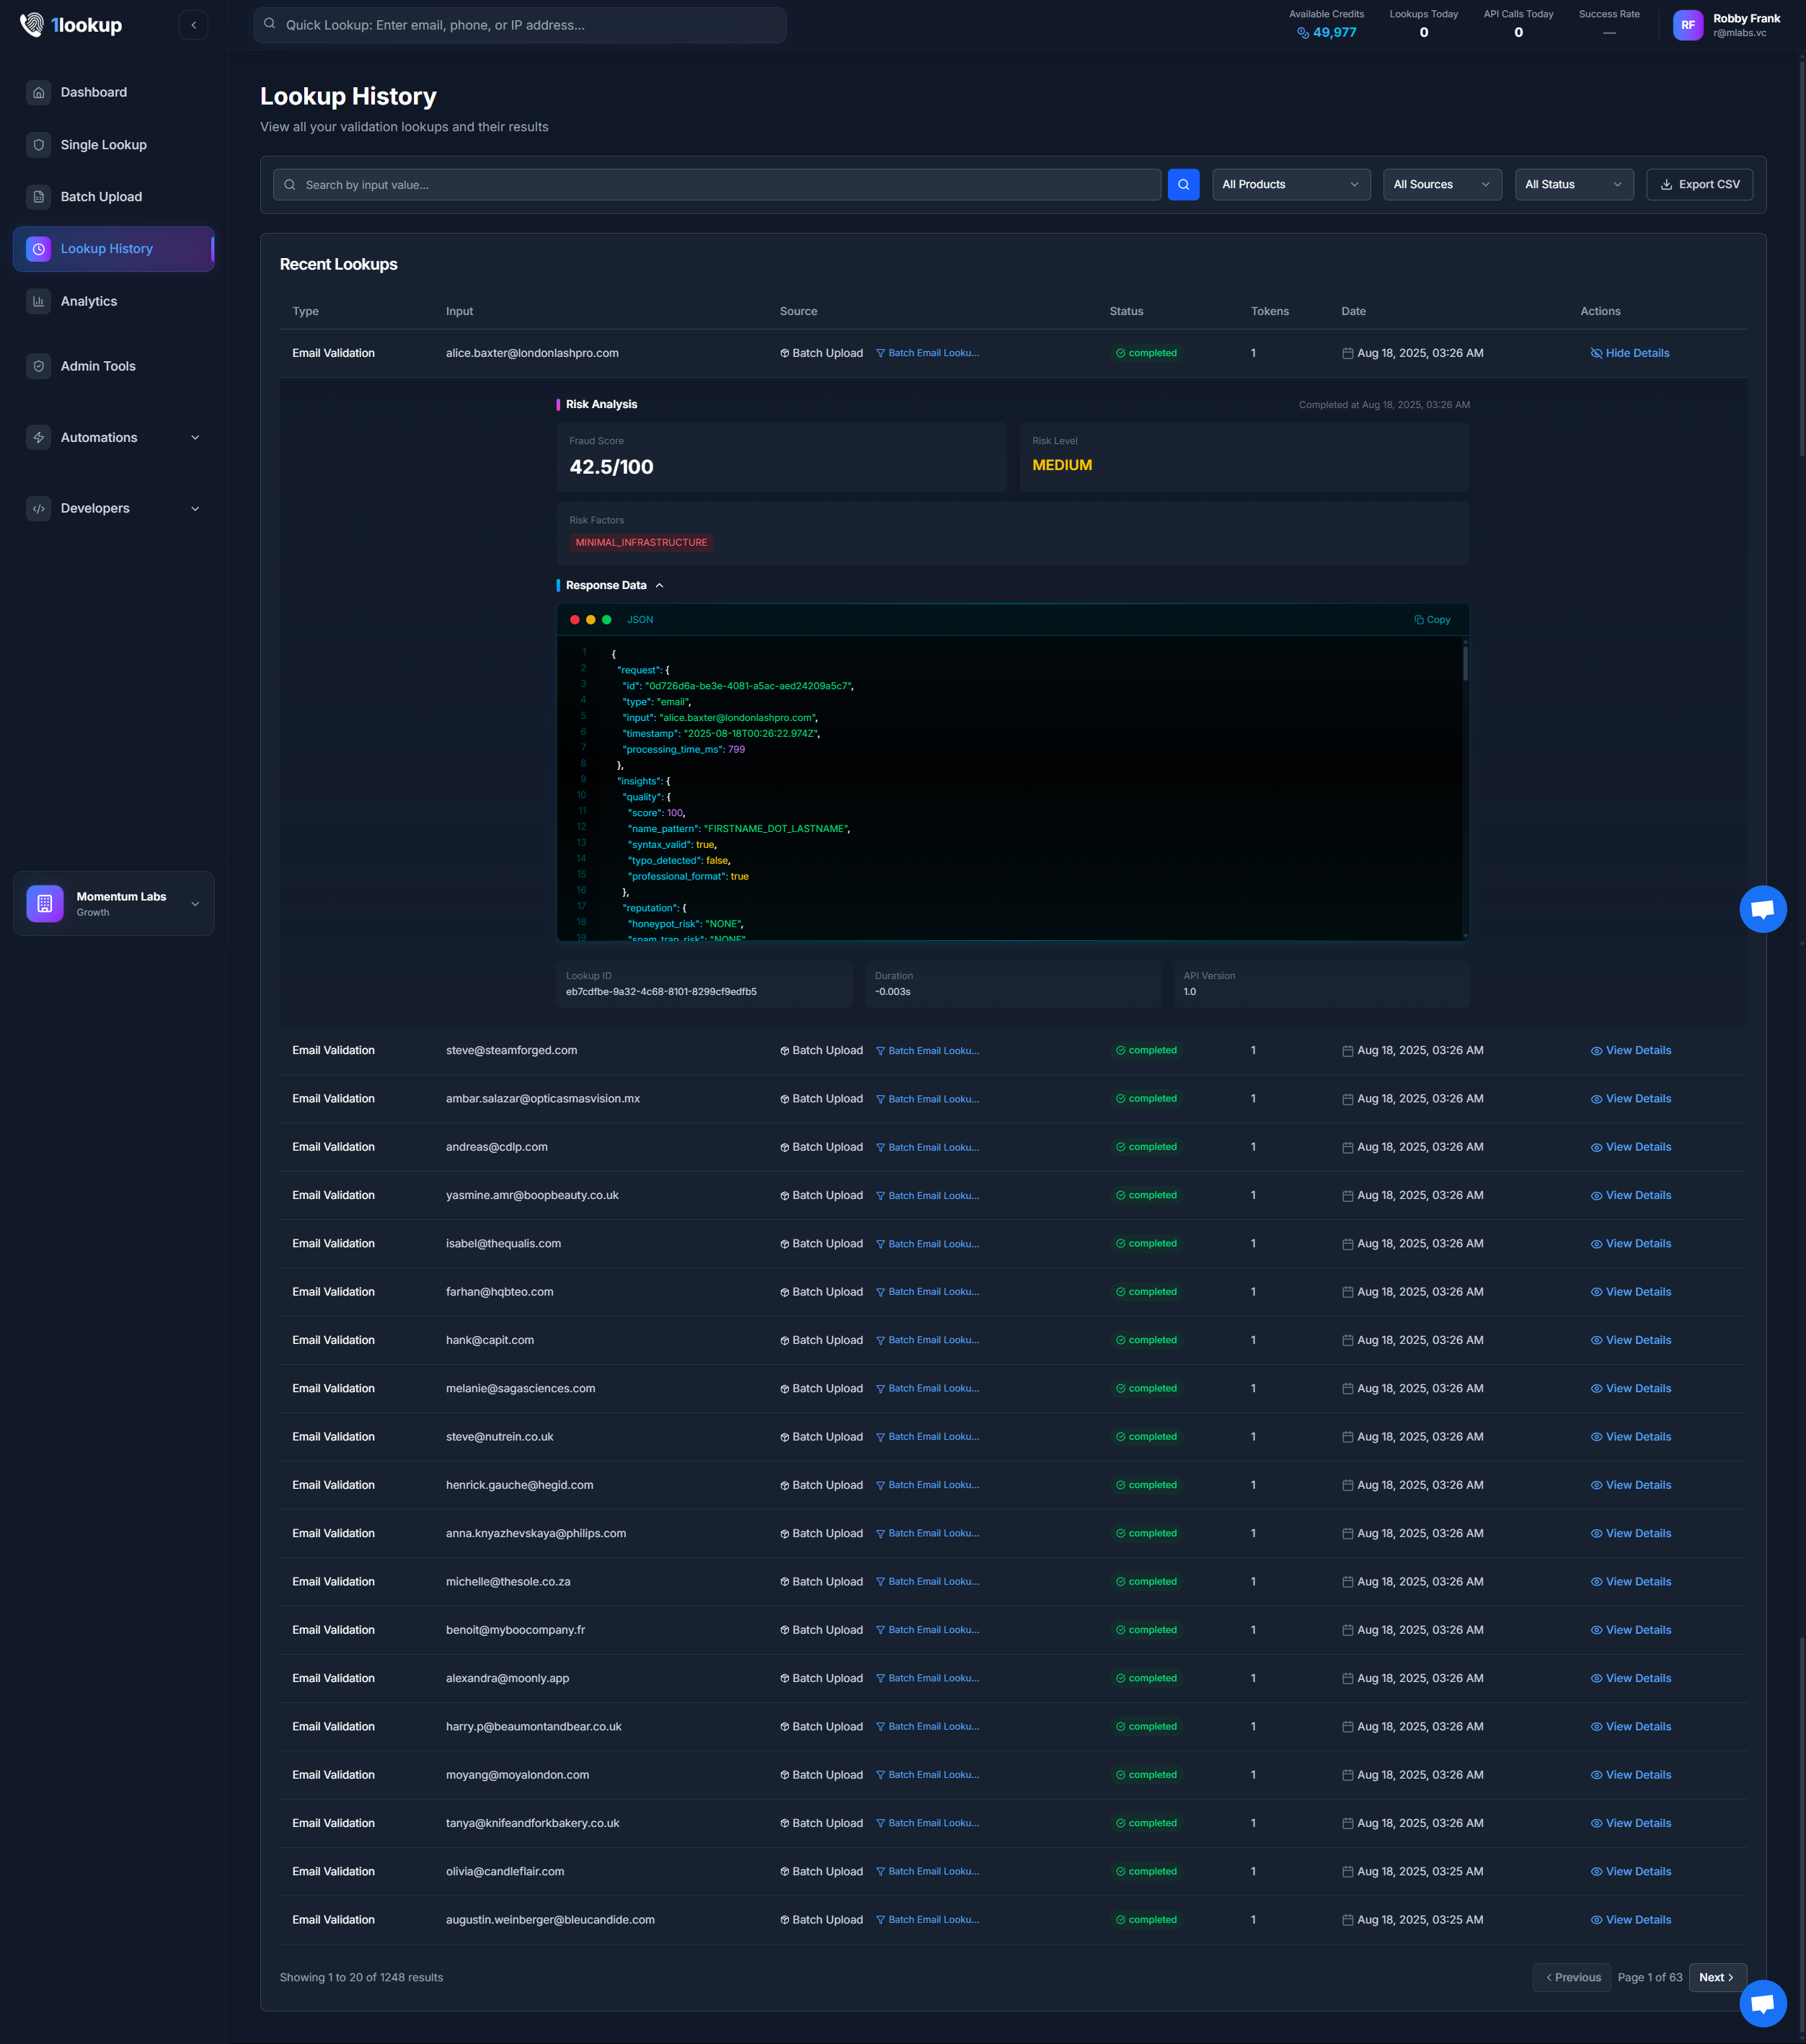Click the Dashboard home icon in sidebar
The width and height of the screenshot is (1806, 2044).
pyautogui.click(x=39, y=92)
